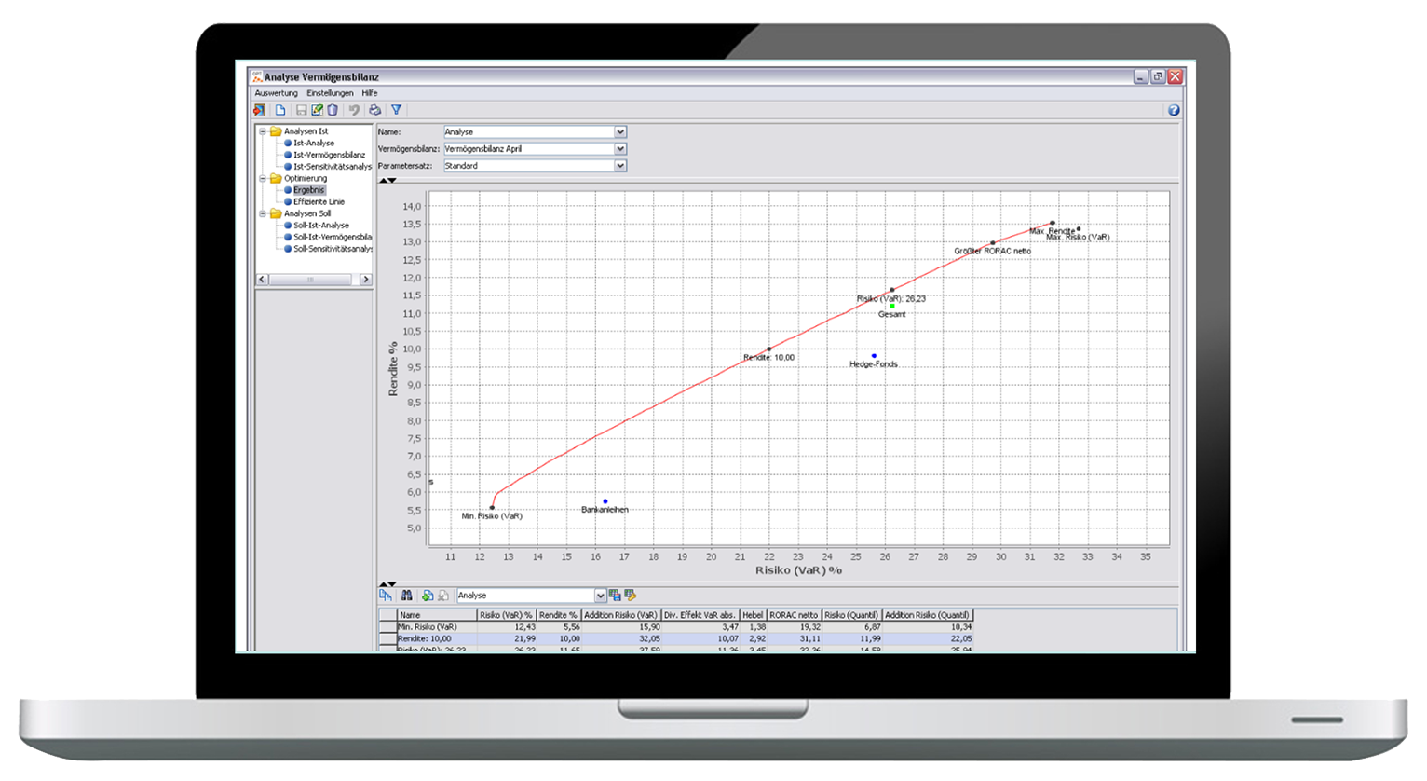This screenshot has width=1427, height=781.
Task: Click the delete trash icon in toolbar
Action: (x=333, y=110)
